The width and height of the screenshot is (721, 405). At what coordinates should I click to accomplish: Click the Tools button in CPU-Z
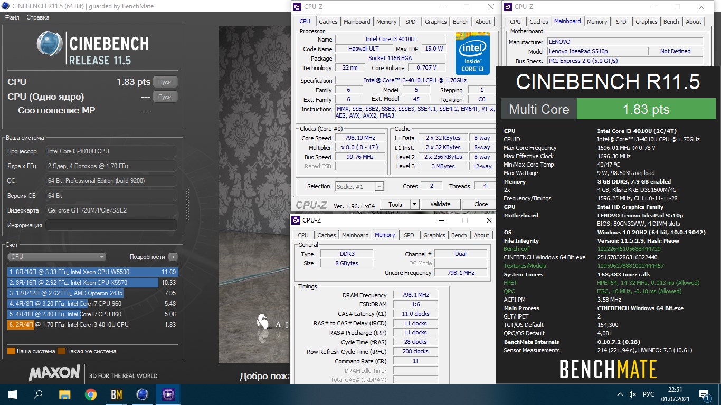click(395, 204)
